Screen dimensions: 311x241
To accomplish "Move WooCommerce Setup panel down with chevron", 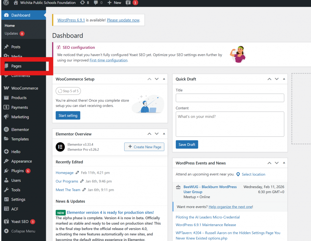I will 157,79.
